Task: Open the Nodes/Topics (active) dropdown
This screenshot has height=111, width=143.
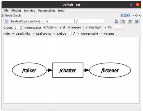Action: coord(28,21)
